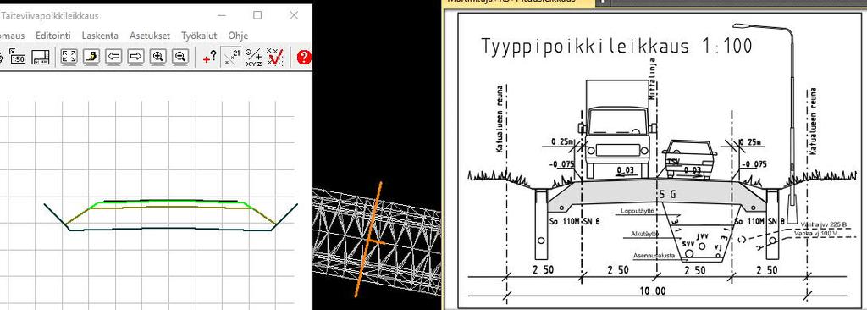
Task: Click the zoom in magnifier icon
Action: tap(158, 57)
